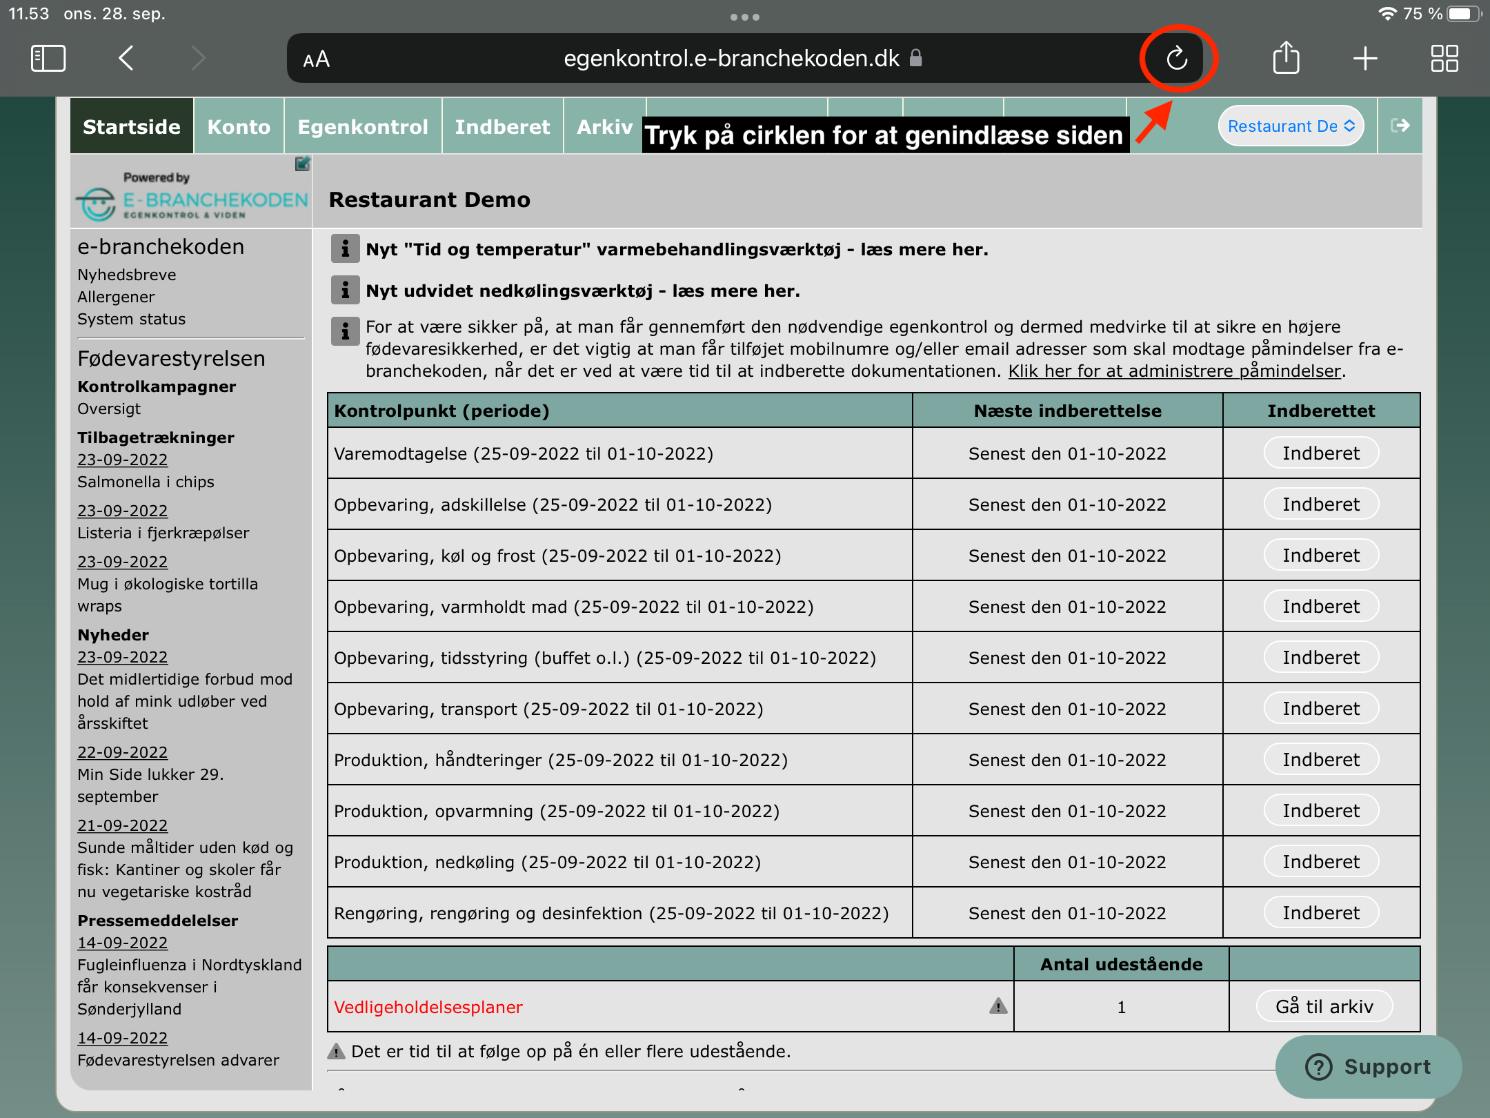Open the Fugleinfluenza press release date link
Viewport: 1490px width, 1118px height.
(x=123, y=943)
